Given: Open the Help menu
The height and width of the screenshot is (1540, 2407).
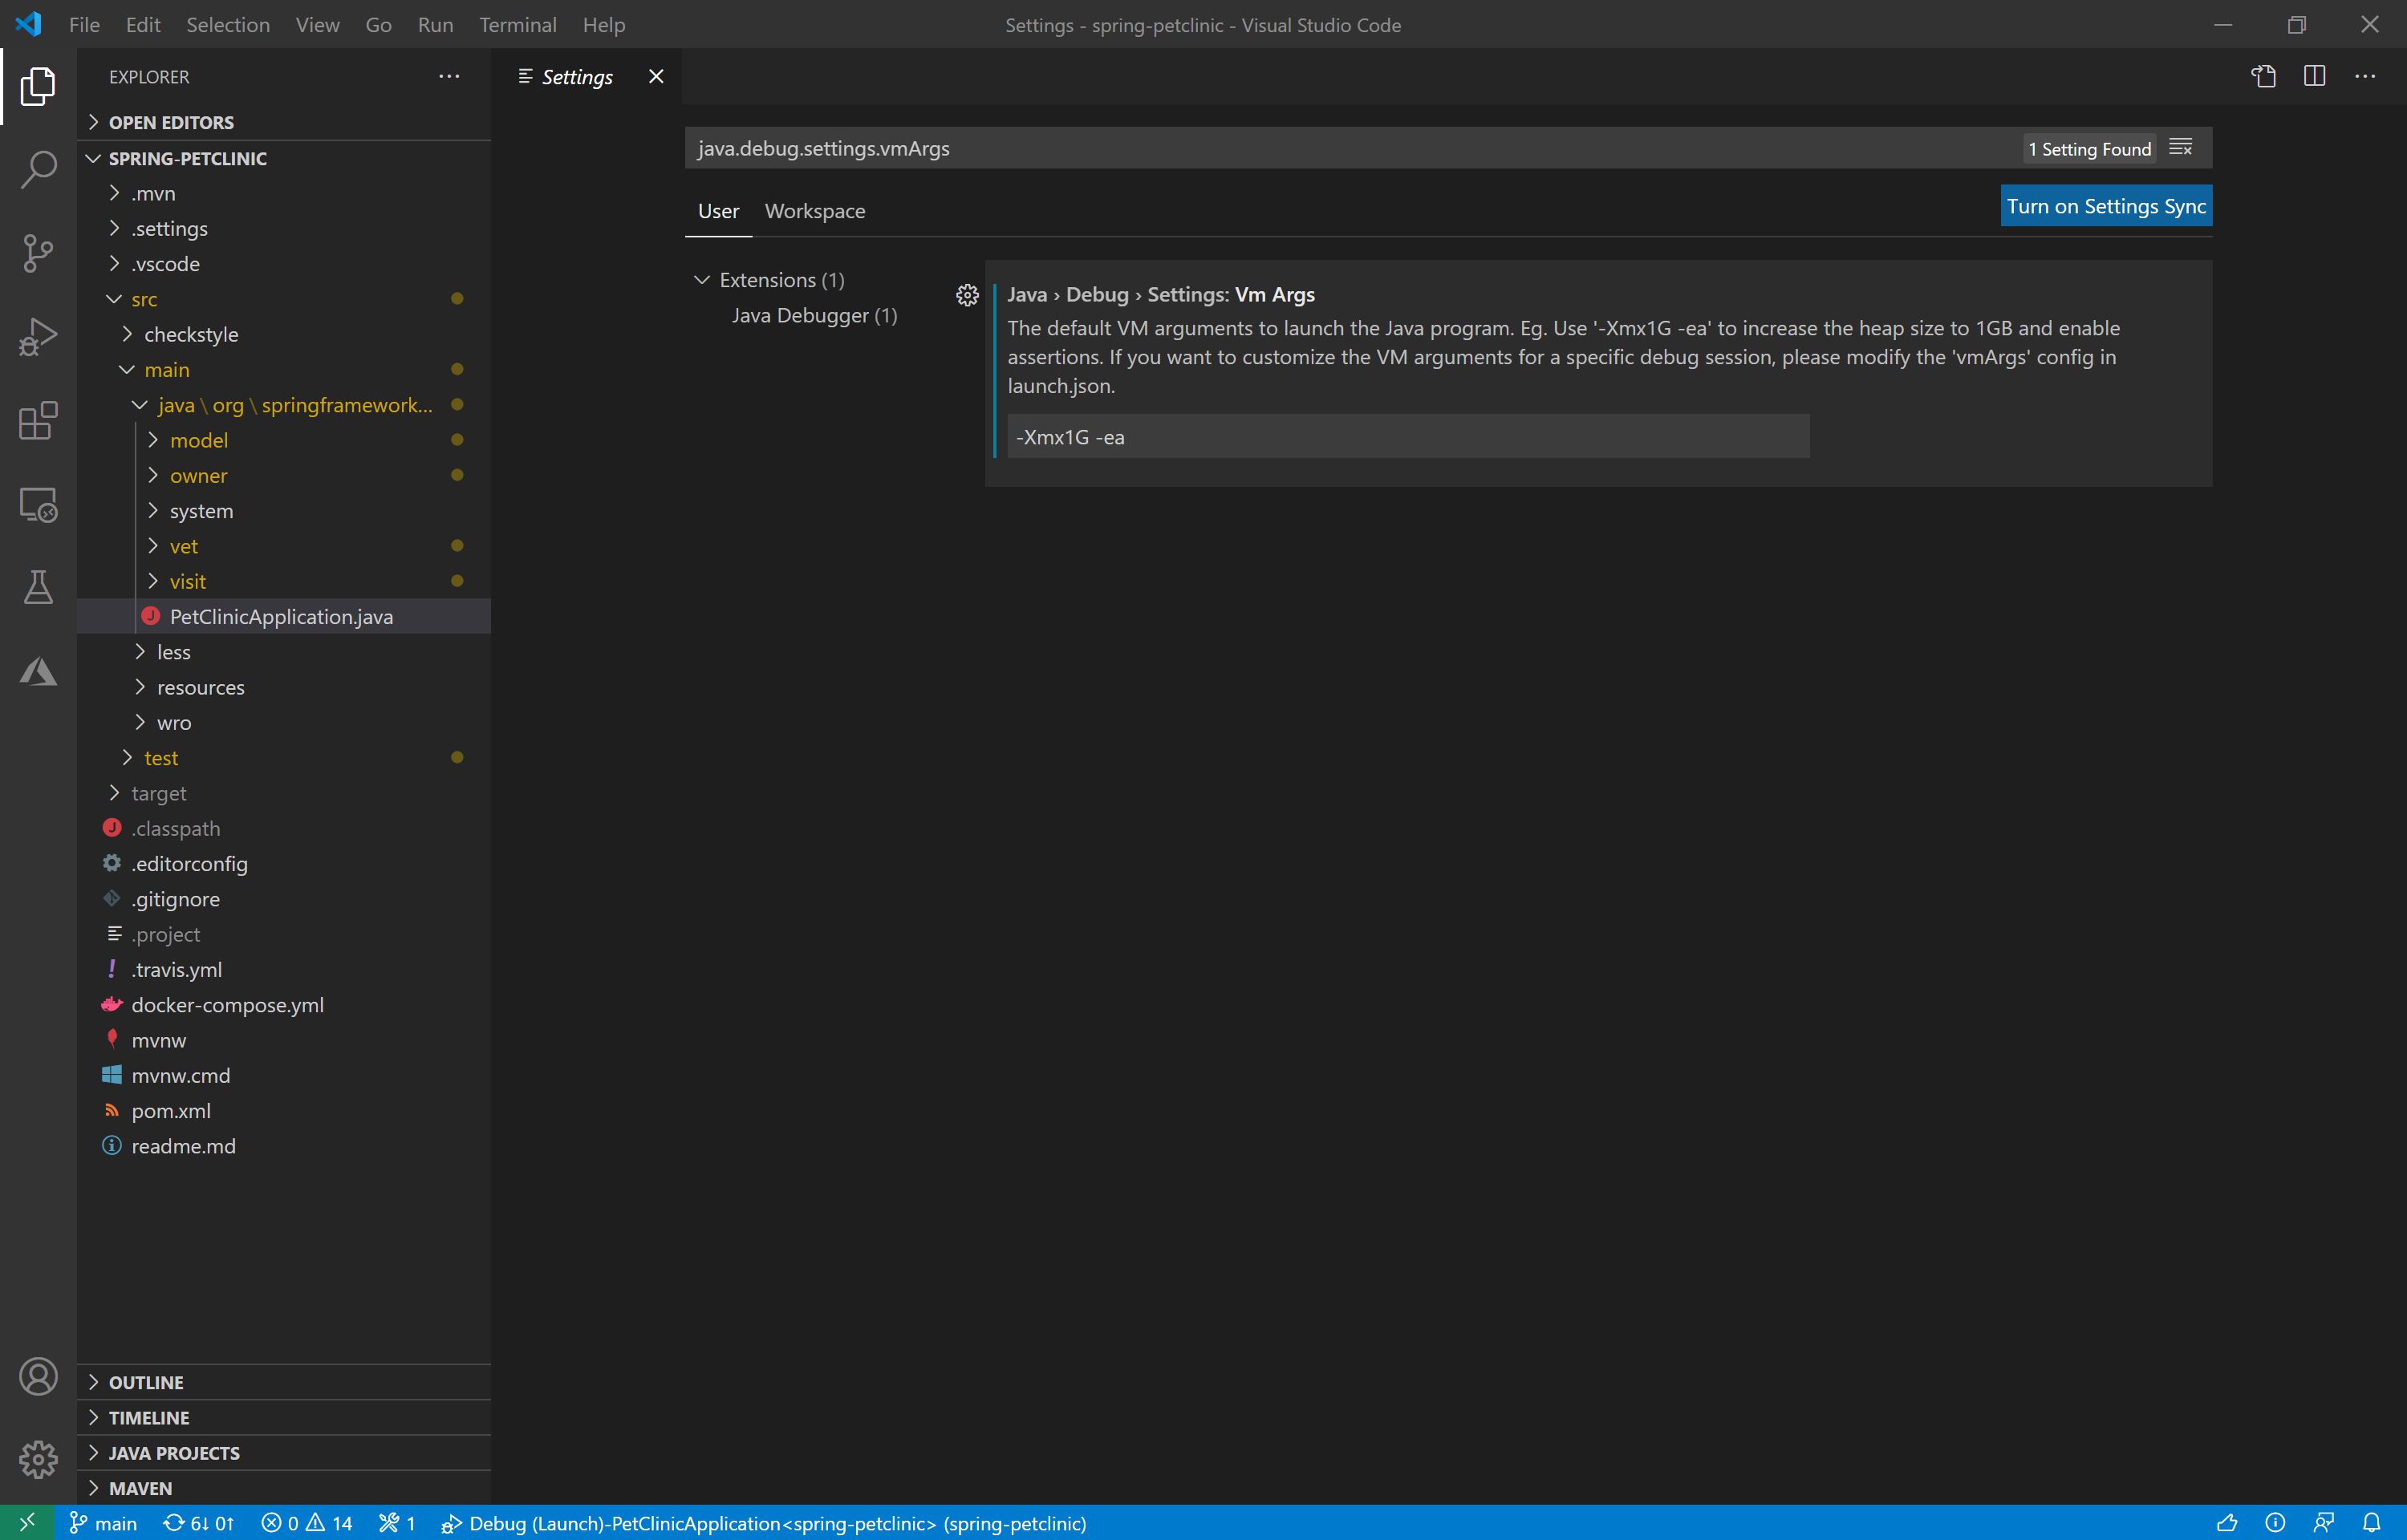Looking at the screenshot, I should point(604,24).
